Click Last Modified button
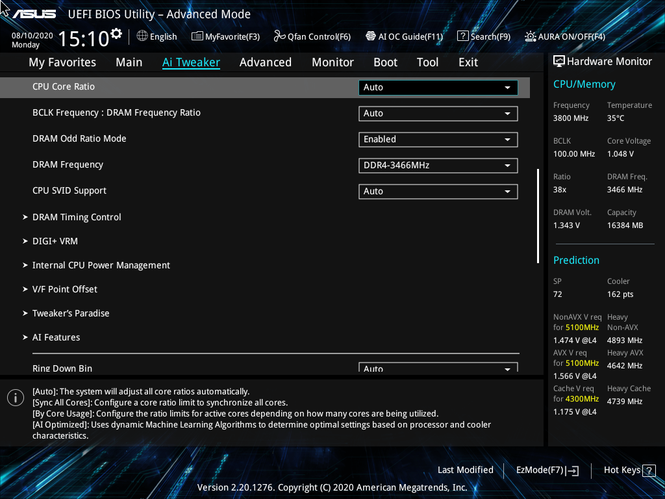The width and height of the screenshot is (665, 499). pos(466,470)
